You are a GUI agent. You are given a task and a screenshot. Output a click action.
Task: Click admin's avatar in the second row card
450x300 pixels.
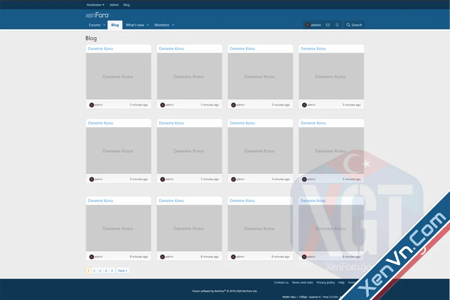tap(91, 179)
